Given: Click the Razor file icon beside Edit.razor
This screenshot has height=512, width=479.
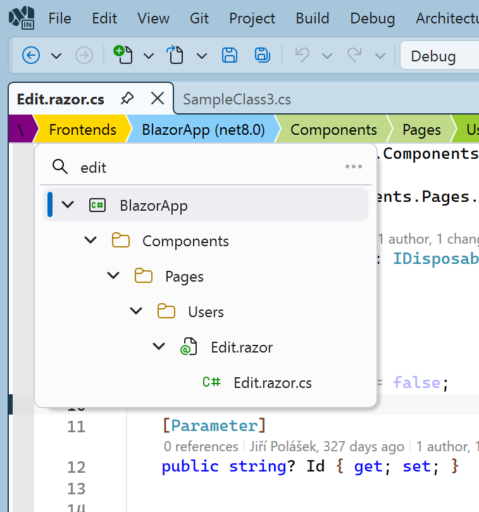Looking at the screenshot, I should [189, 347].
